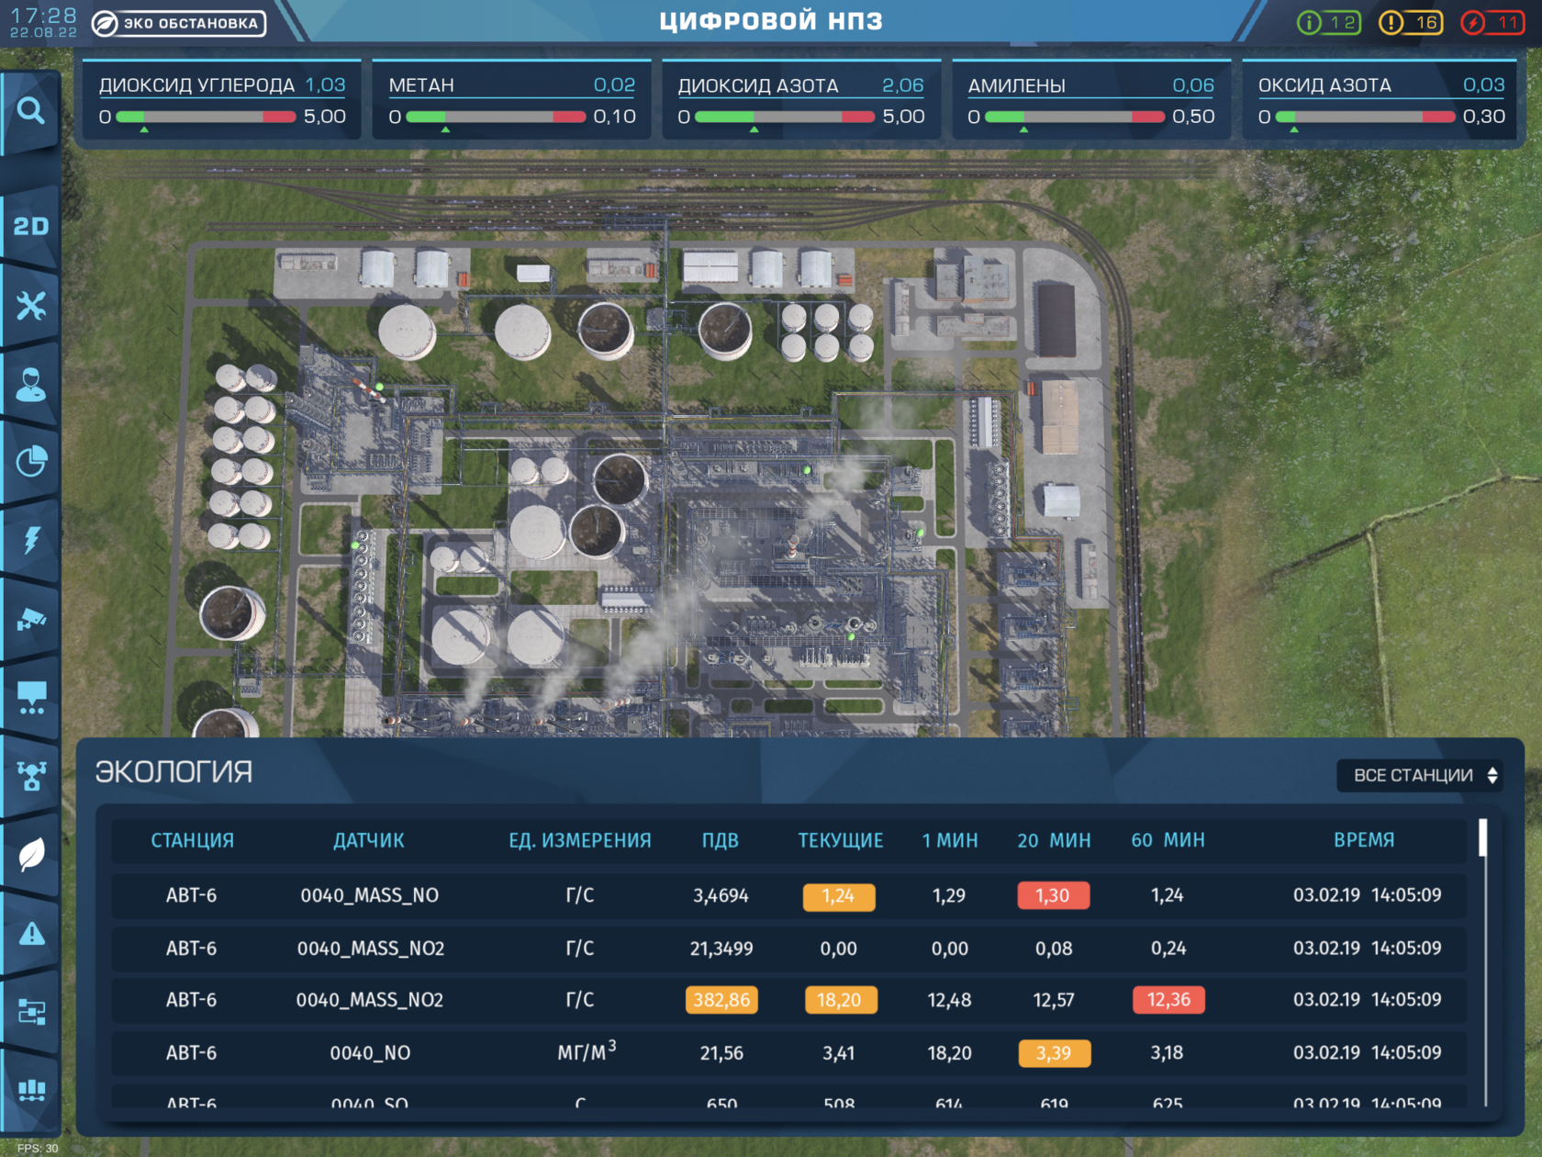
Task: Click the red alarm counter showing 11
Action: 1493,22
